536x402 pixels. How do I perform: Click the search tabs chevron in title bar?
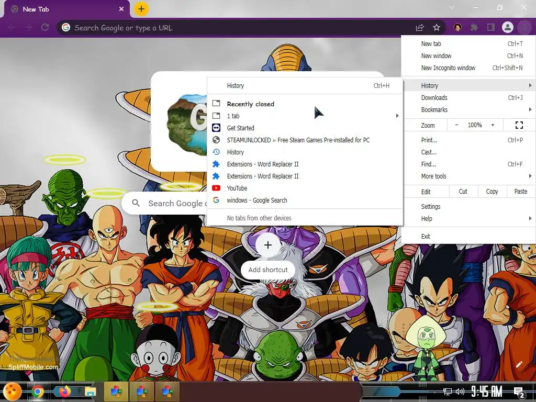tap(452, 7)
